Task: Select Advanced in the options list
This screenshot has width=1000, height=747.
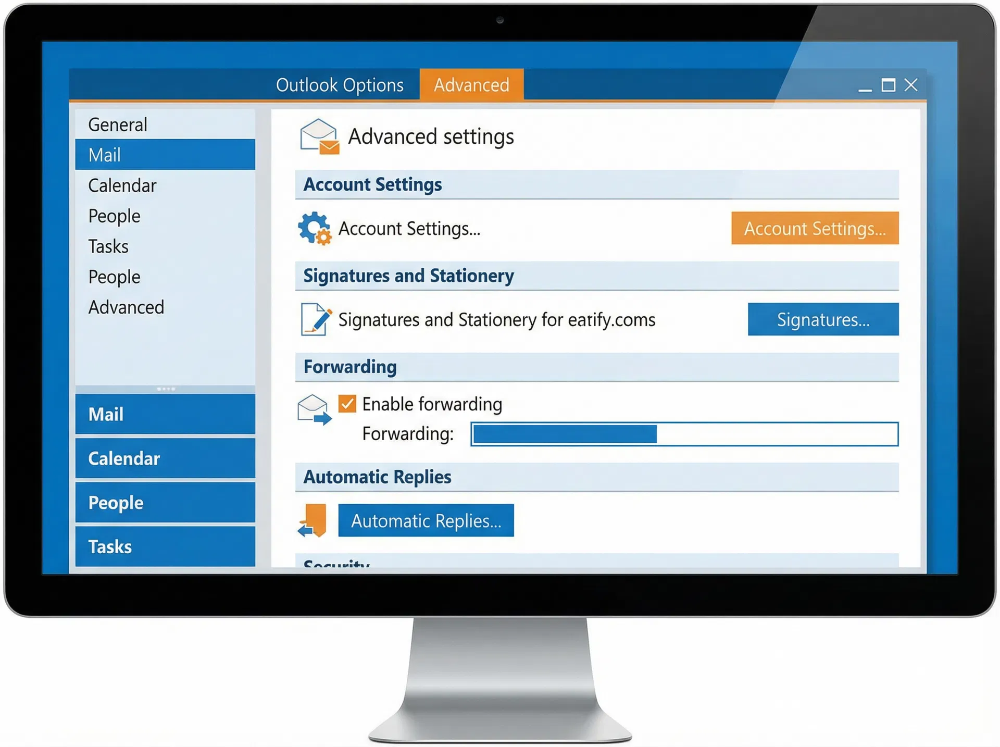Action: 165,307
